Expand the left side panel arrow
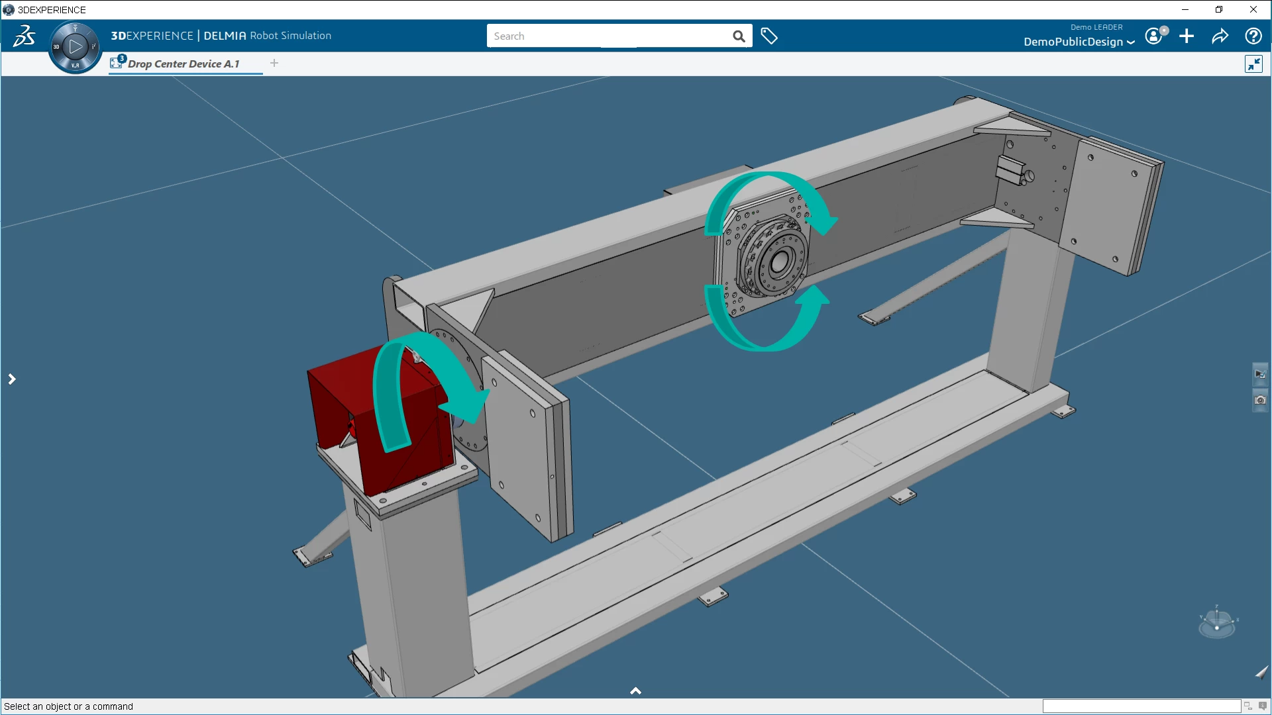 coord(12,379)
